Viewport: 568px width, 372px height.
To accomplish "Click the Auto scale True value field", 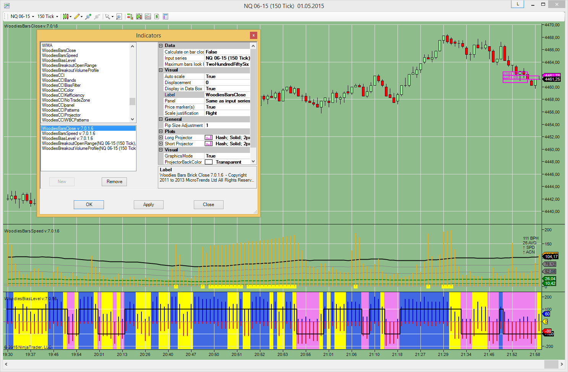I will [227, 76].
